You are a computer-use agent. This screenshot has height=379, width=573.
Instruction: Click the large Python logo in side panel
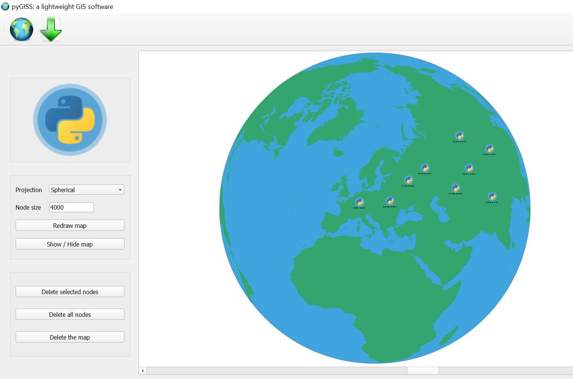pos(70,120)
